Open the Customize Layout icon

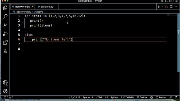176,1
